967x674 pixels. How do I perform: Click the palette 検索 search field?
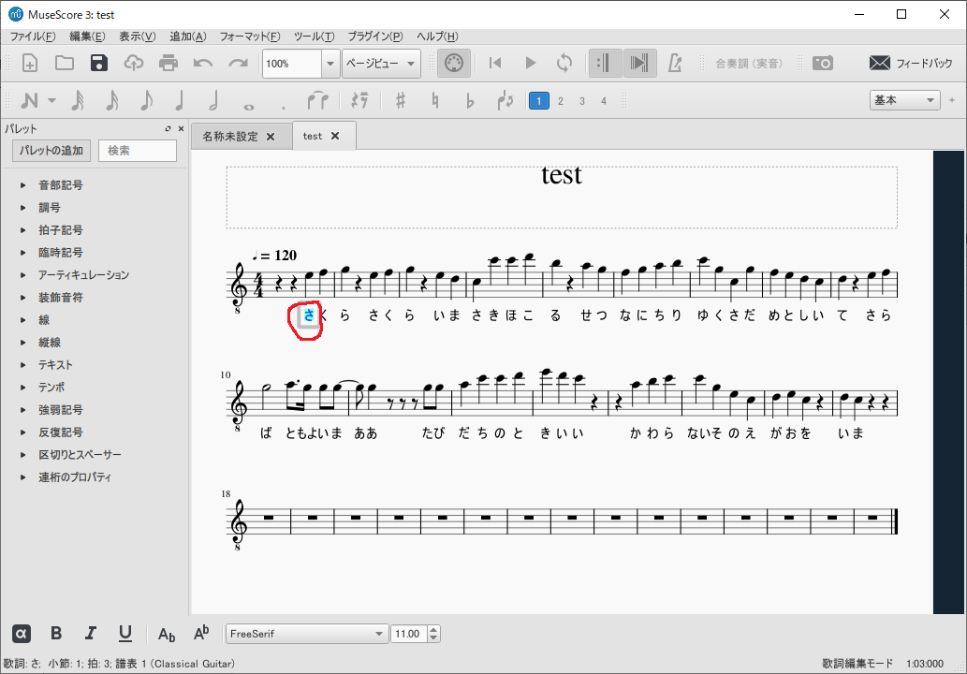click(x=138, y=151)
